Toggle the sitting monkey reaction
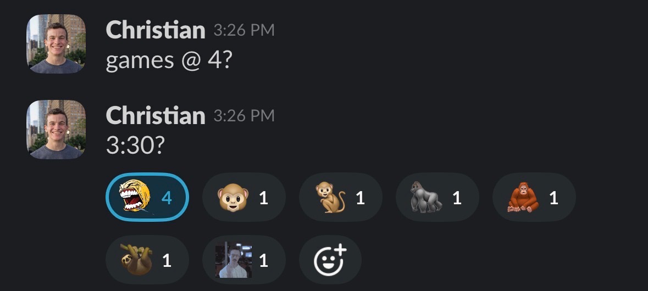 pos(341,197)
